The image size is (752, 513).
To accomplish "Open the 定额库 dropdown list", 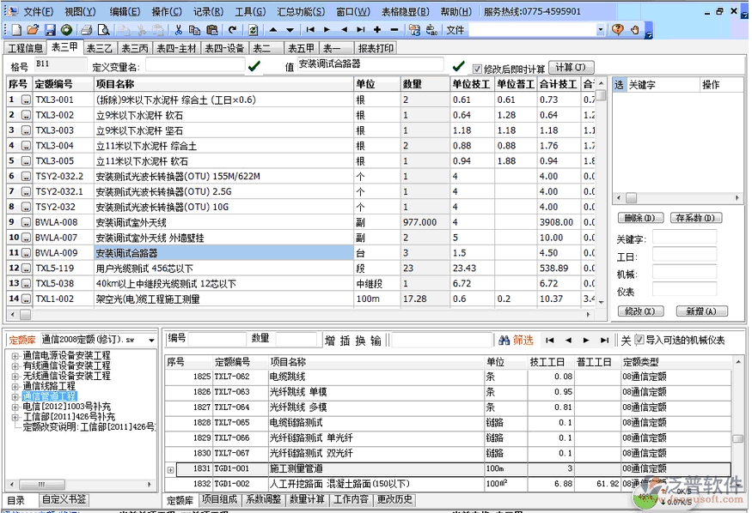I will 152,340.
